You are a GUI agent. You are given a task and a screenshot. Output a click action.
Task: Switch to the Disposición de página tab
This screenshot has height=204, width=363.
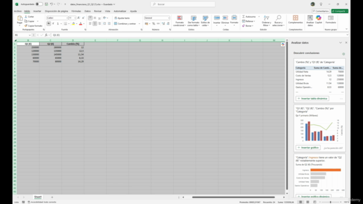click(x=56, y=11)
